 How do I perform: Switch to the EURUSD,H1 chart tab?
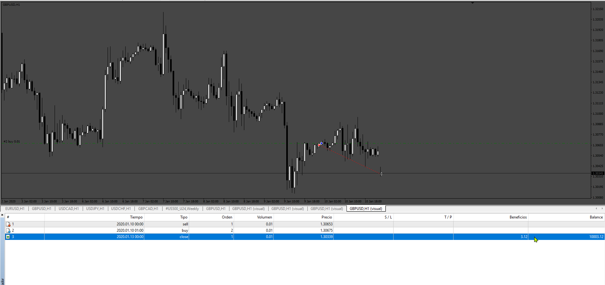click(x=15, y=209)
